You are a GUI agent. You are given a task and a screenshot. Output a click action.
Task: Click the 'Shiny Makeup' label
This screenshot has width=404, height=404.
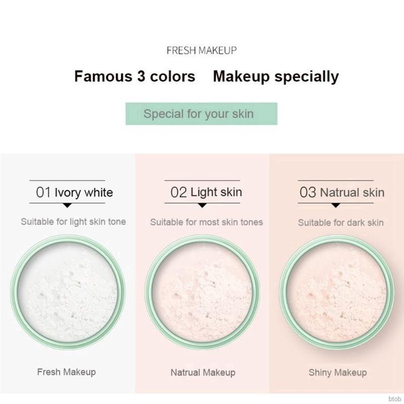(338, 372)
